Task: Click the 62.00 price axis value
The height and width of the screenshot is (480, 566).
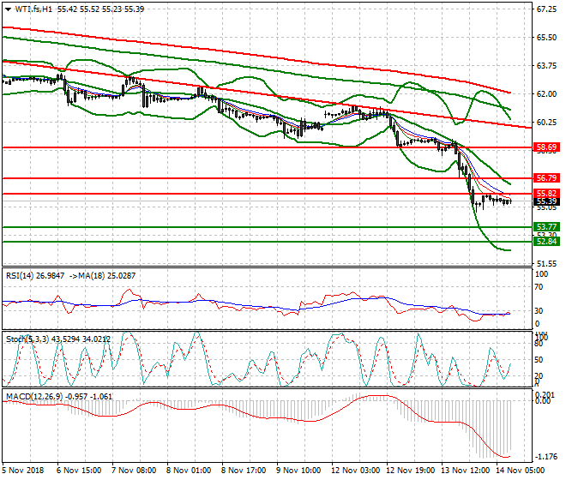Action: click(x=546, y=94)
